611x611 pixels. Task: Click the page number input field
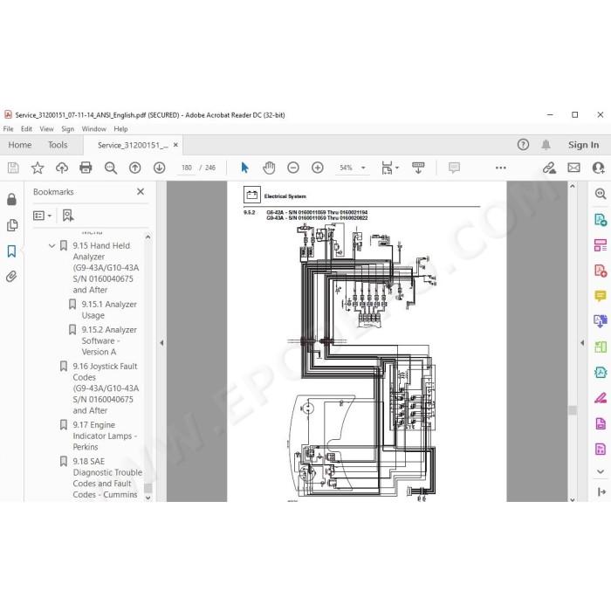coord(186,168)
